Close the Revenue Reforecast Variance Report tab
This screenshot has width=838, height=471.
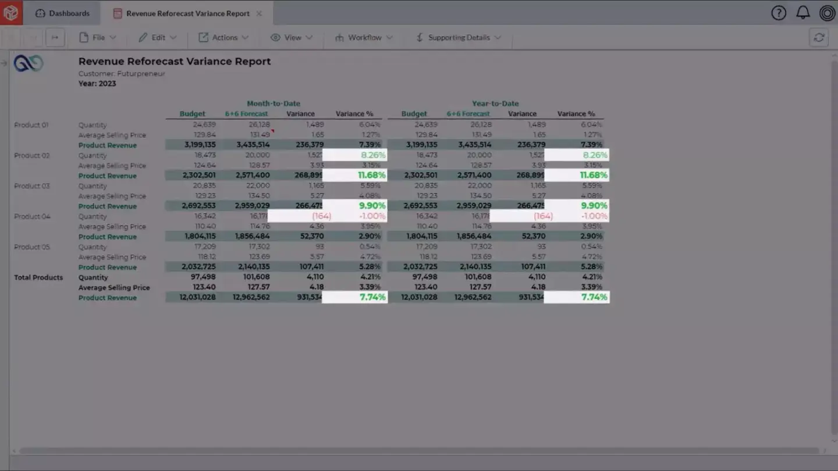coord(259,13)
